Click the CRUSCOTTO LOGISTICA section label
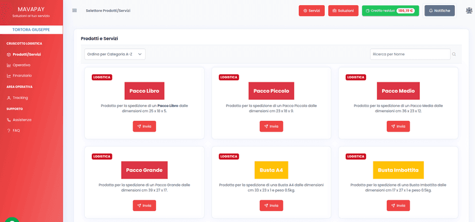 point(24,43)
